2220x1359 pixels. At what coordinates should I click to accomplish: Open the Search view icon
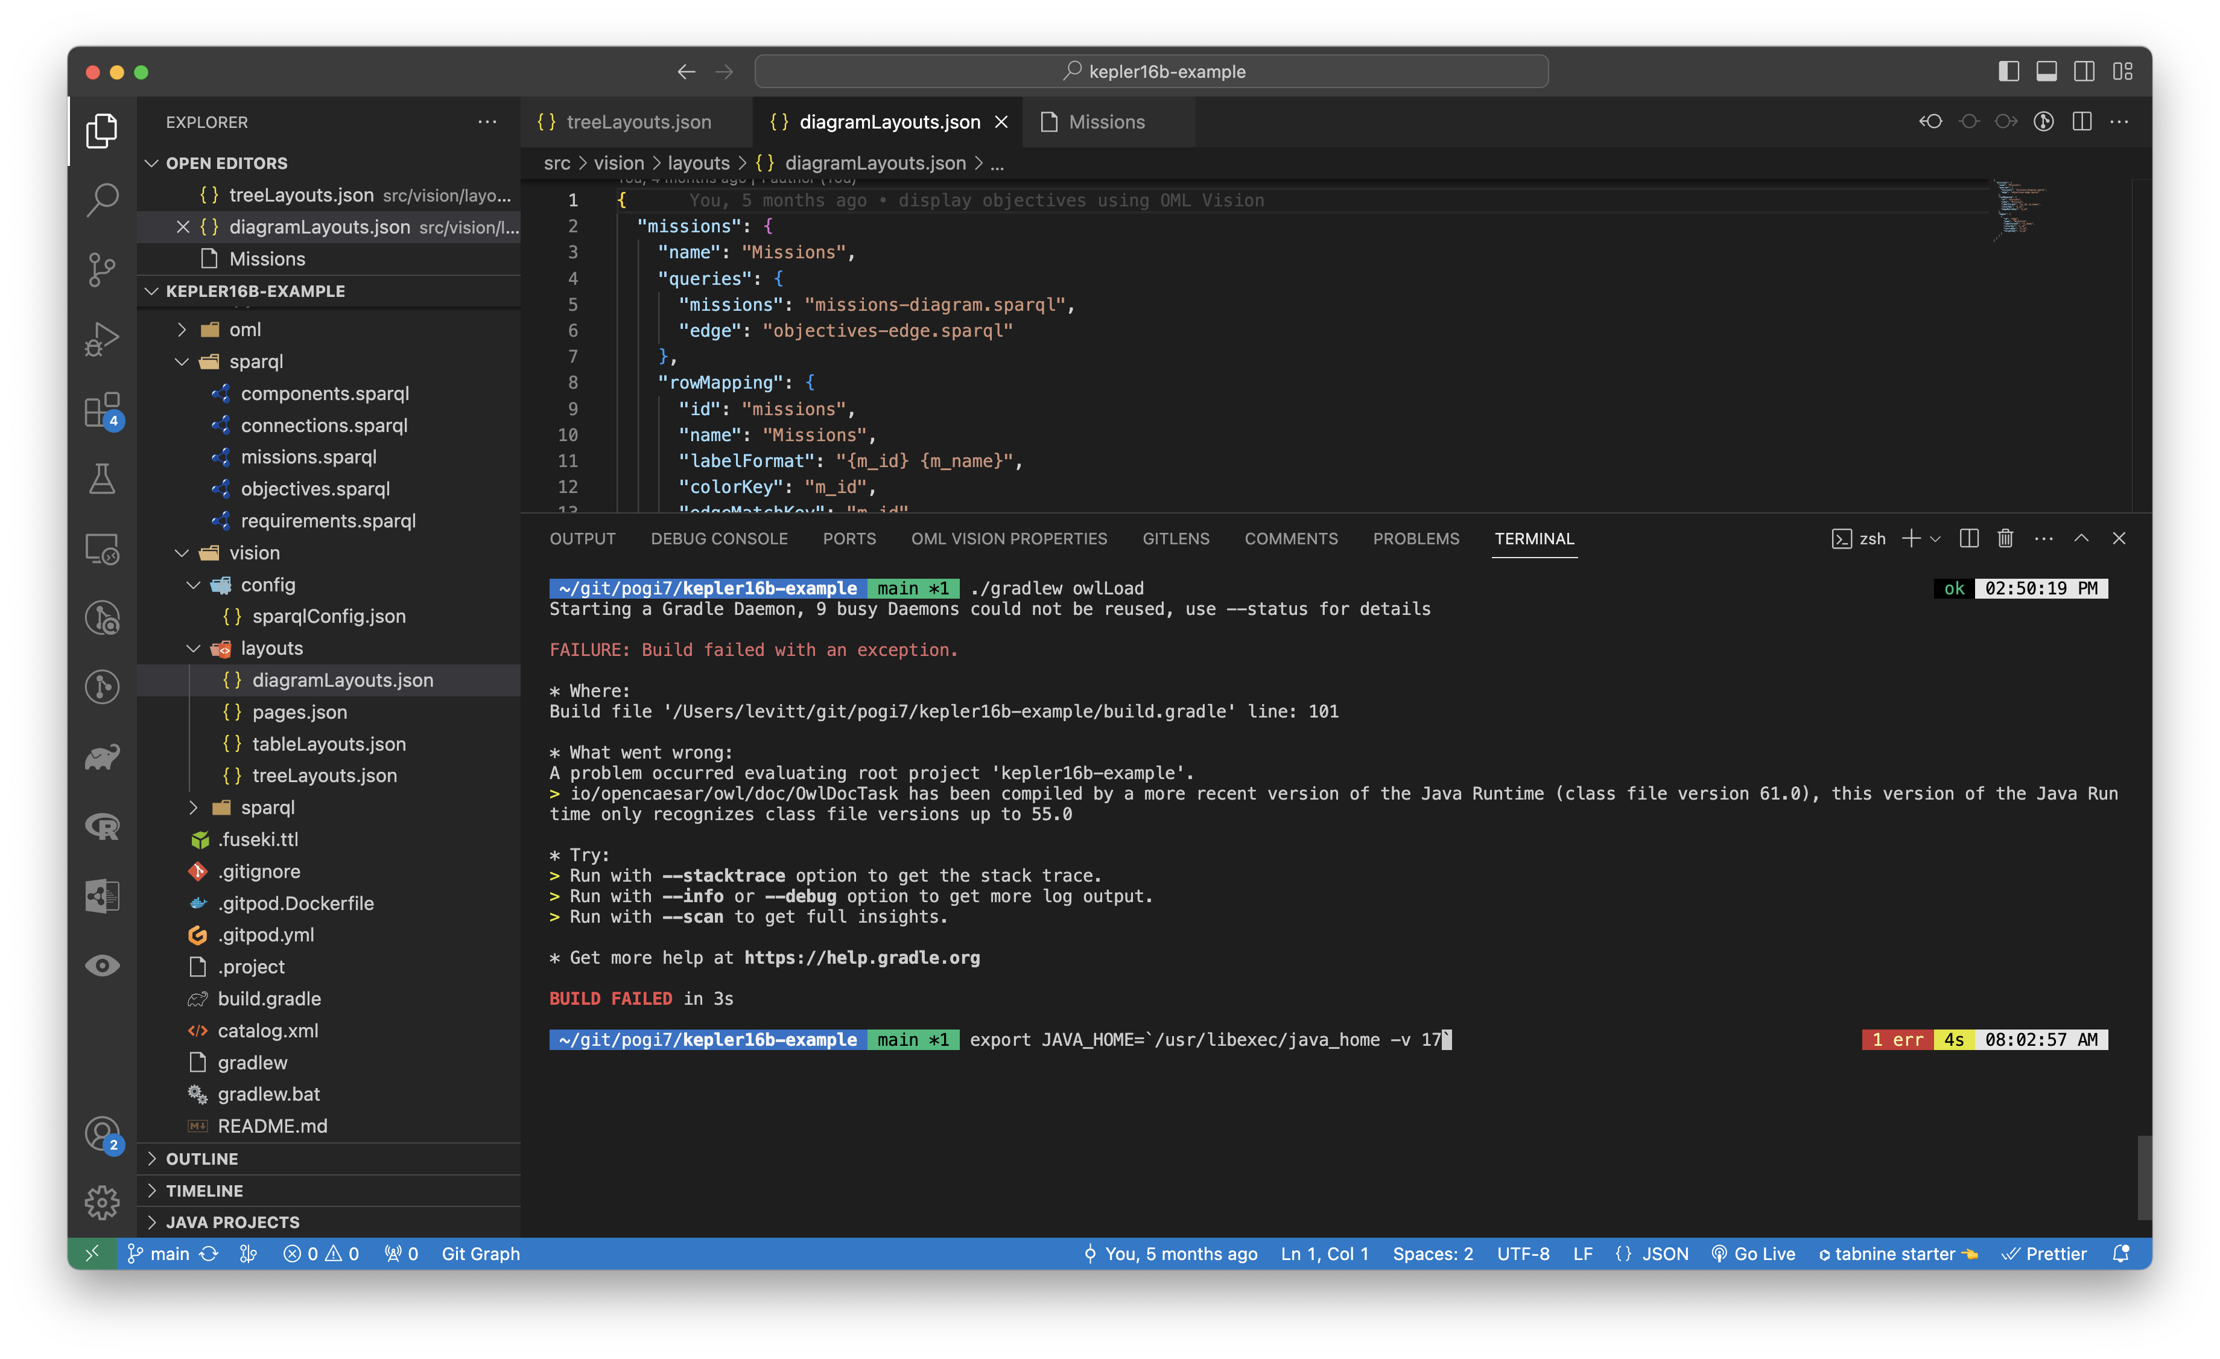[x=102, y=199]
